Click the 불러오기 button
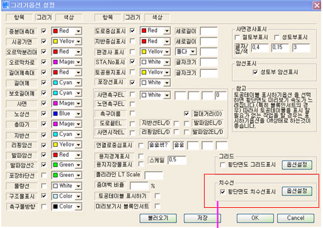Screen dimensions: 323x228 [158, 218]
